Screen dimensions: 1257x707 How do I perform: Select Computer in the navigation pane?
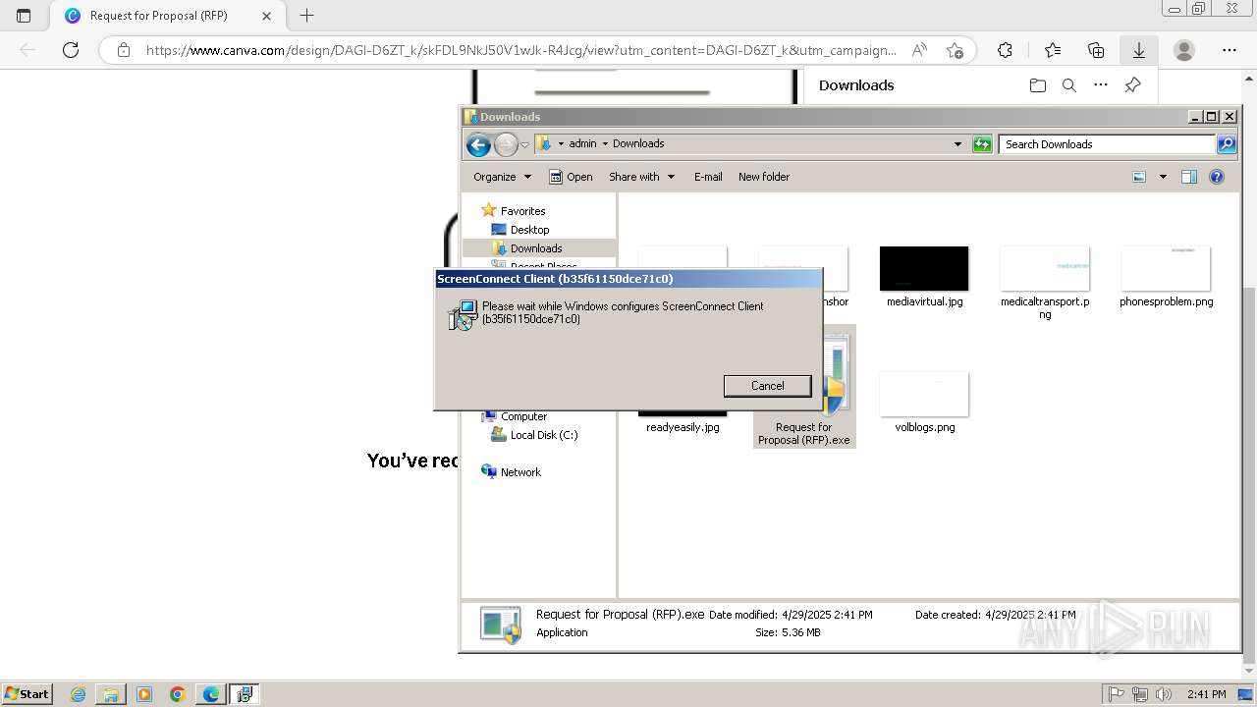tap(523, 416)
